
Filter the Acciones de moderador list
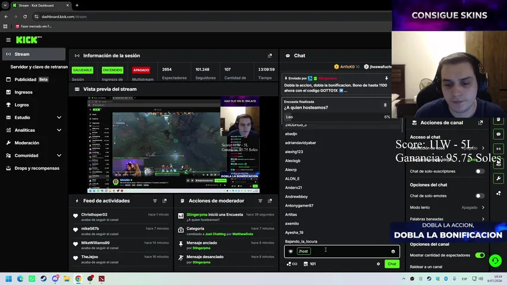click(x=260, y=201)
